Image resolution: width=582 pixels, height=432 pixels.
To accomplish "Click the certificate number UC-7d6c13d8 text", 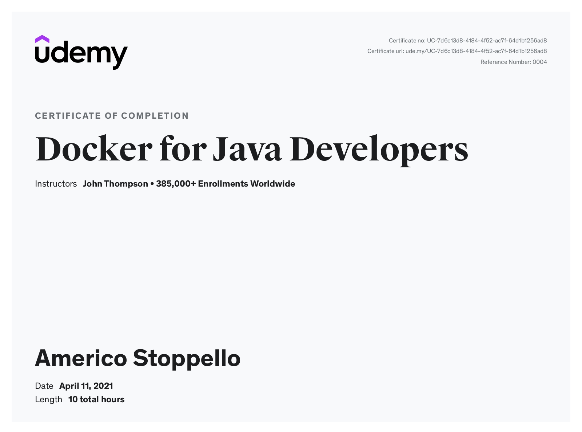I will pyautogui.click(x=487, y=41).
